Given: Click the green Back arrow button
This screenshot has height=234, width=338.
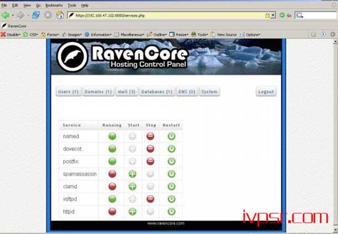Looking at the screenshot, I should coord(6,15).
